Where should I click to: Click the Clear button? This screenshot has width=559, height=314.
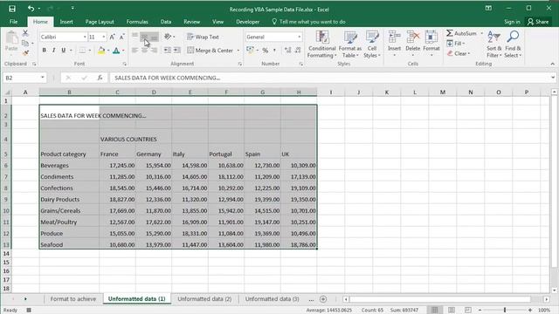click(x=459, y=53)
